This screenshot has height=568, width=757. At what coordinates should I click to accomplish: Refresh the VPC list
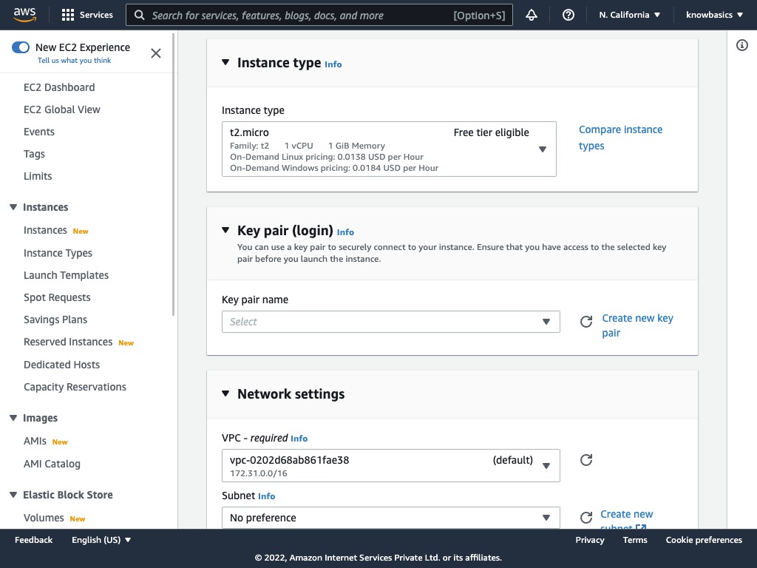(x=586, y=460)
